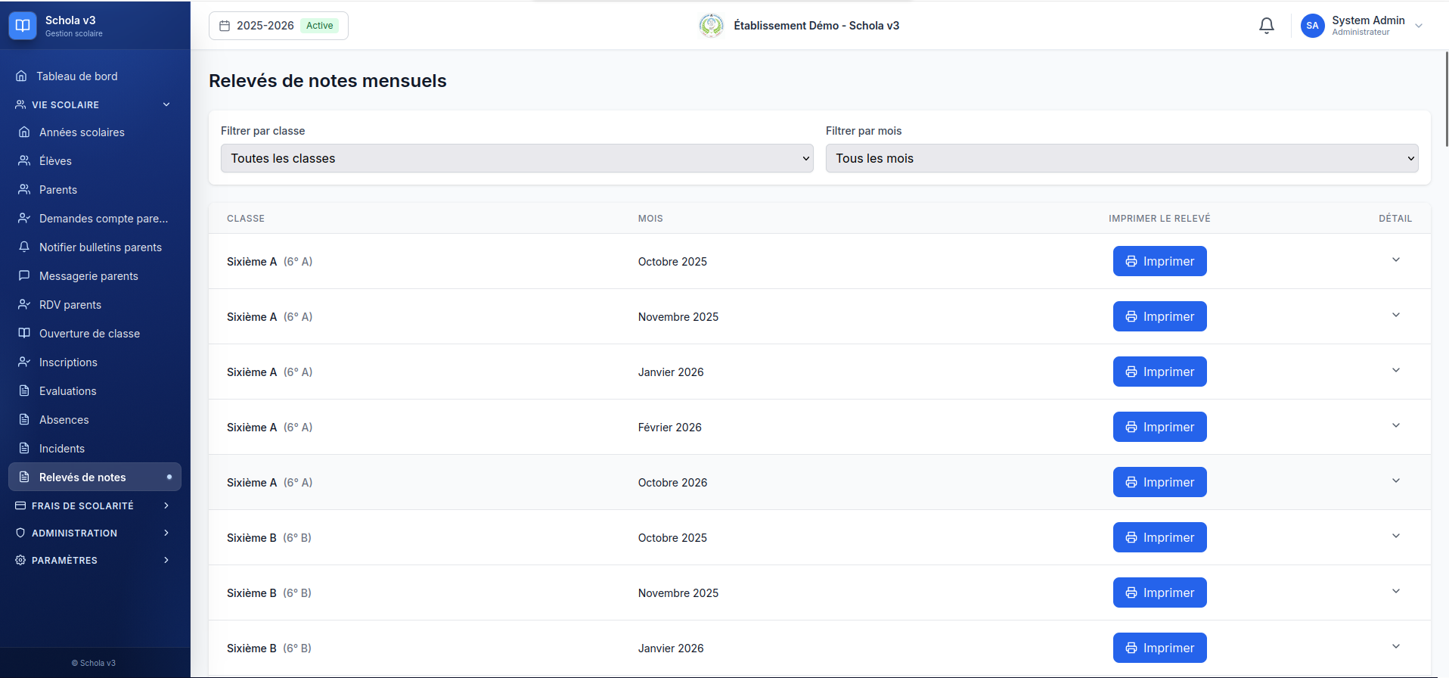
Task: Click the Messagerie parents chat icon
Action: click(24, 275)
